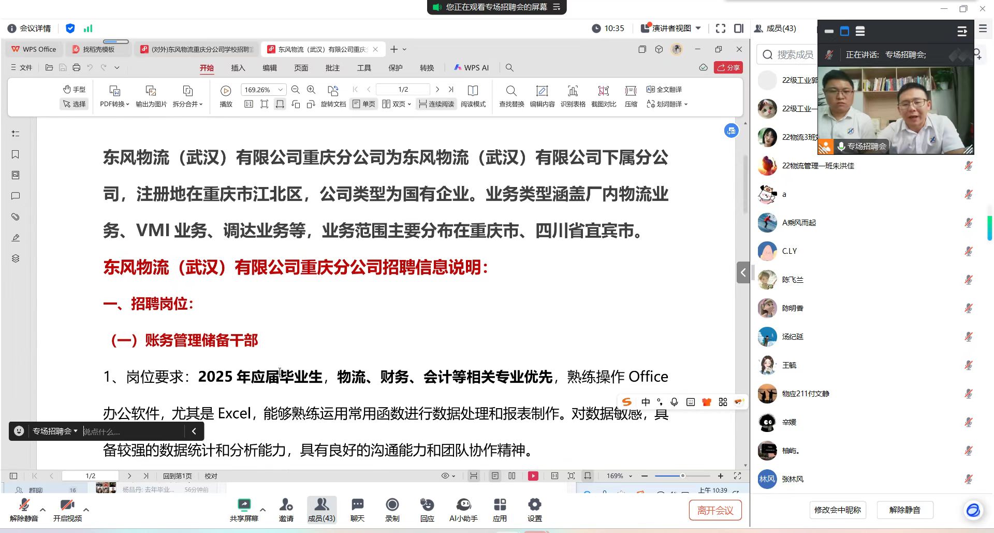Open the Annotate ribbon tab
The width and height of the screenshot is (994, 533).
pyautogui.click(x=332, y=68)
